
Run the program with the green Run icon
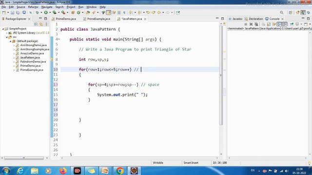pyautogui.click(x=46, y=13)
